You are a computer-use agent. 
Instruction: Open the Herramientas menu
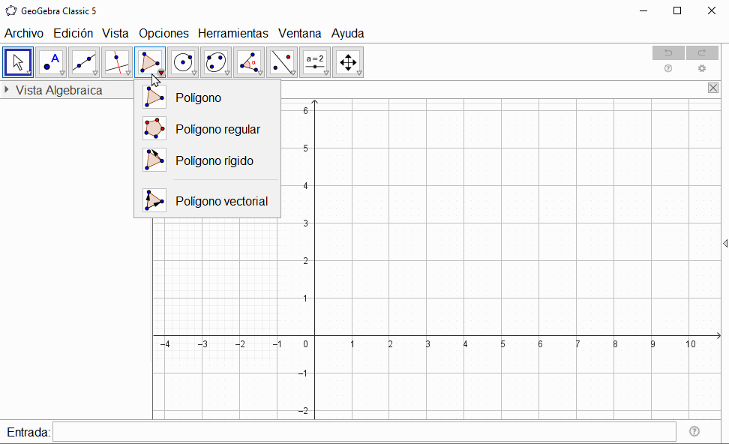[x=233, y=33]
